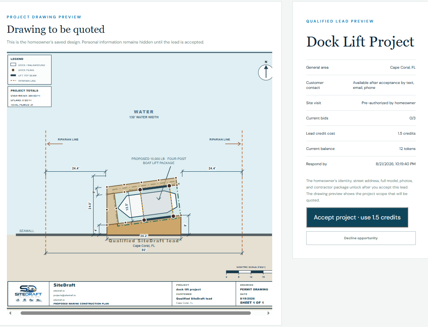Click the right-pointing riparian line arrow
This screenshot has width=428, height=327.
[x=233, y=144]
